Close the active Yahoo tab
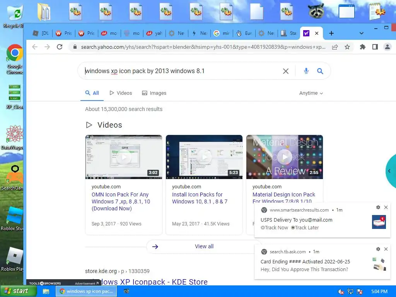396x297 pixels. click(x=317, y=33)
